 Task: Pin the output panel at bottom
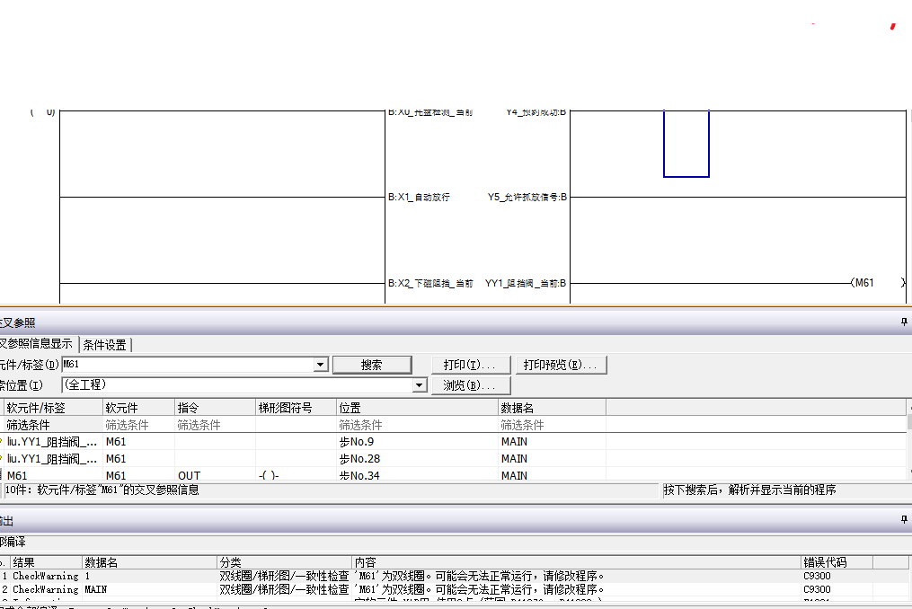(x=904, y=520)
